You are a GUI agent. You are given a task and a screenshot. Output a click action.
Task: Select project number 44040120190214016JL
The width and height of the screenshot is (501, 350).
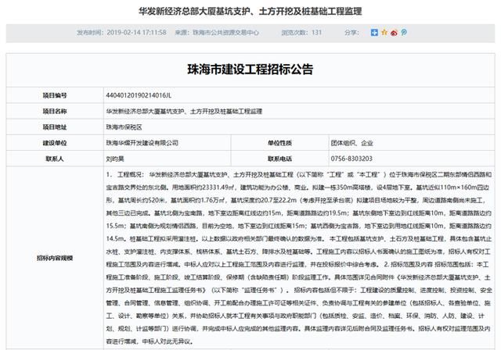tap(139, 95)
